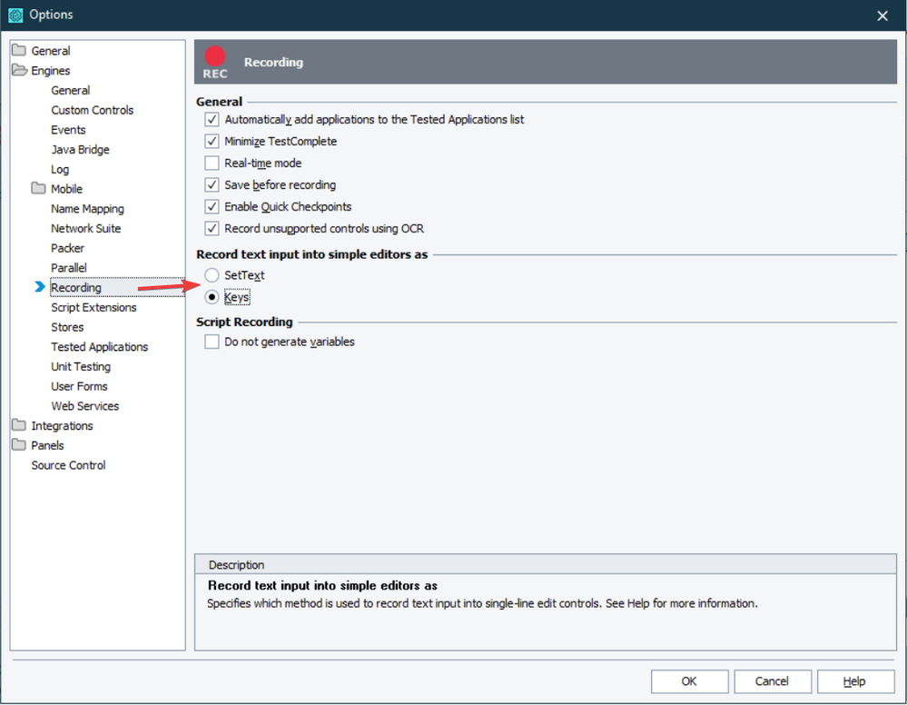Image resolution: width=907 pixels, height=705 pixels.
Task: Open Help for recording options
Action: pos(855,681)
